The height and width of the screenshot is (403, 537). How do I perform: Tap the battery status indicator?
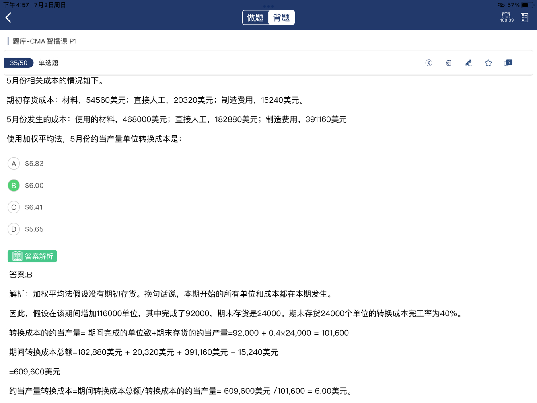click(x=527, y=5)
